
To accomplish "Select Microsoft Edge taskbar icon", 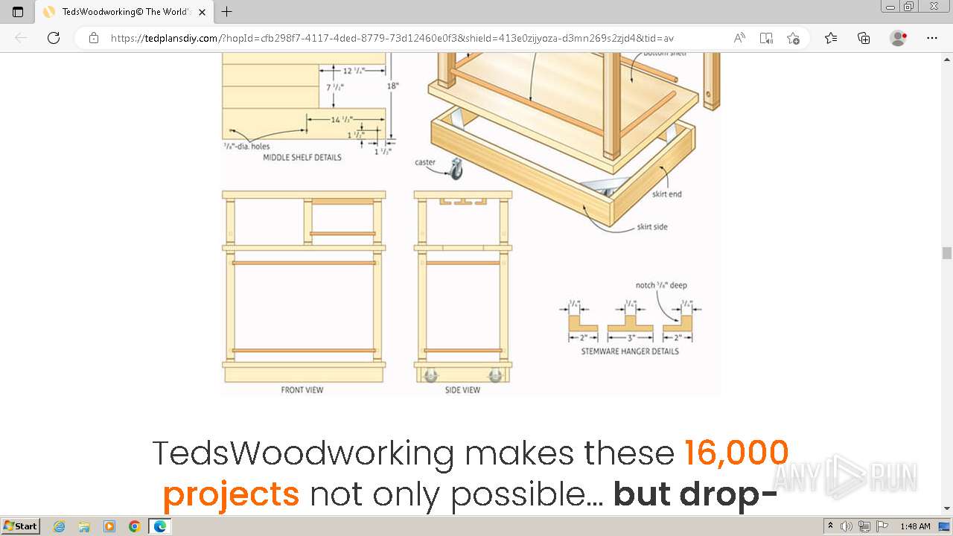I will click(x=160, y=526).
